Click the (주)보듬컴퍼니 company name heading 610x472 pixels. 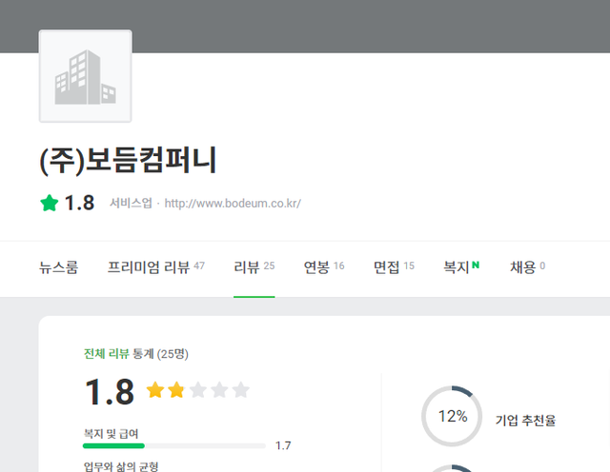(x=129, y=161)
